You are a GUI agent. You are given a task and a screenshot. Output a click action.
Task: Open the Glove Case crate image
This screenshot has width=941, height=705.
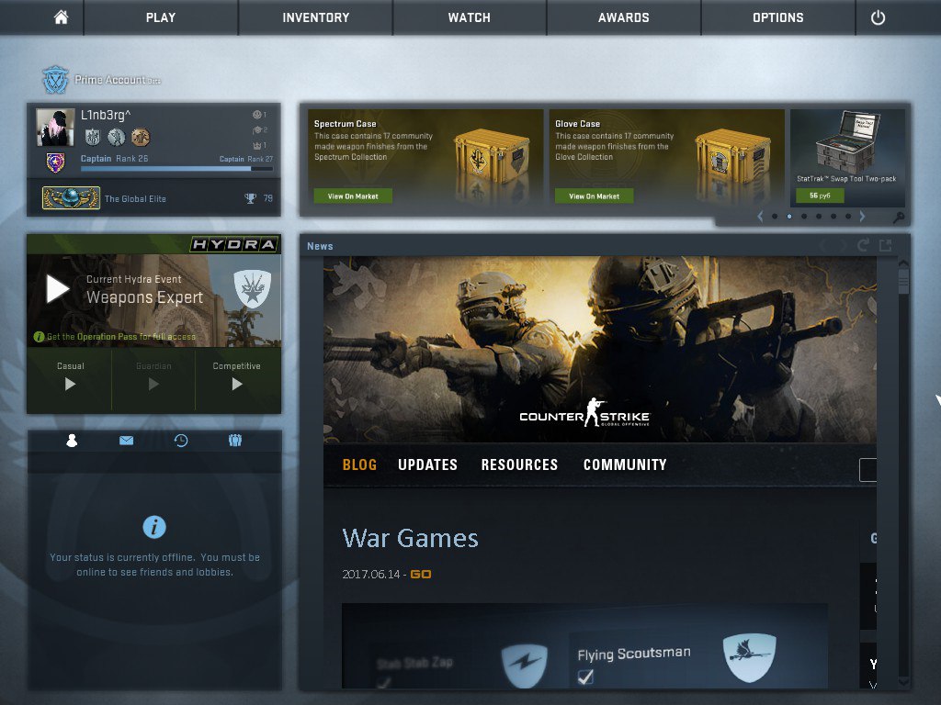point(732,158)
